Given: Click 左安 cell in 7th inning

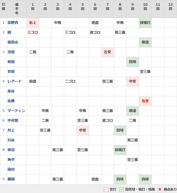Looking at the screenshot, I should tap(108, 52).
